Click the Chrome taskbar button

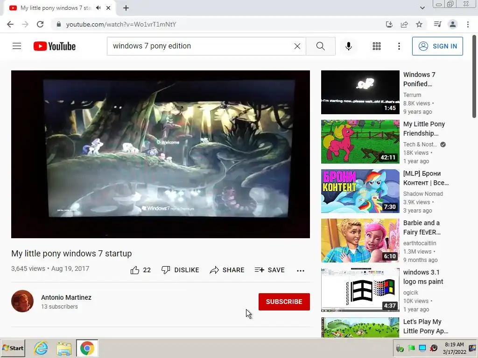click(x=87, y=348)
